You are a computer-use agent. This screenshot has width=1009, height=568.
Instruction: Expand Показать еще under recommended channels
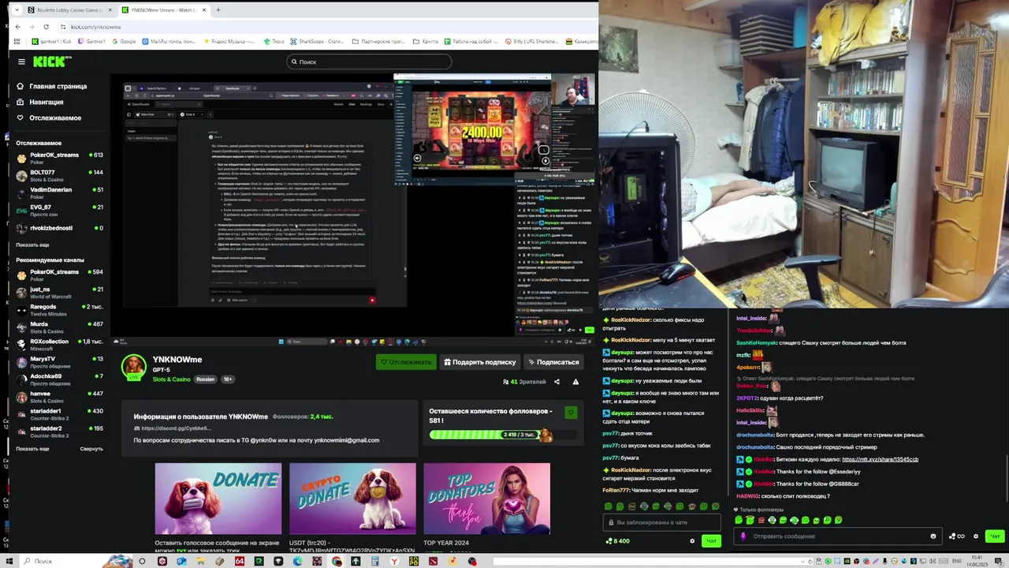[32, 448]
